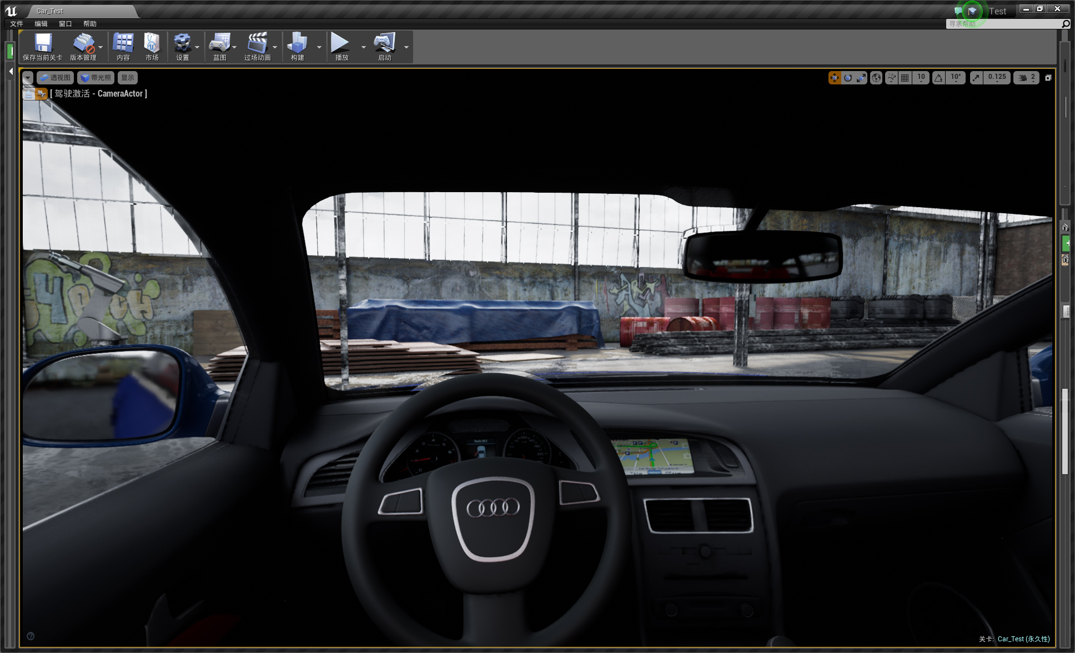Open the version management (source control) tool
The height and width of the screenshot is (653, 1075).
click(83, 47)
